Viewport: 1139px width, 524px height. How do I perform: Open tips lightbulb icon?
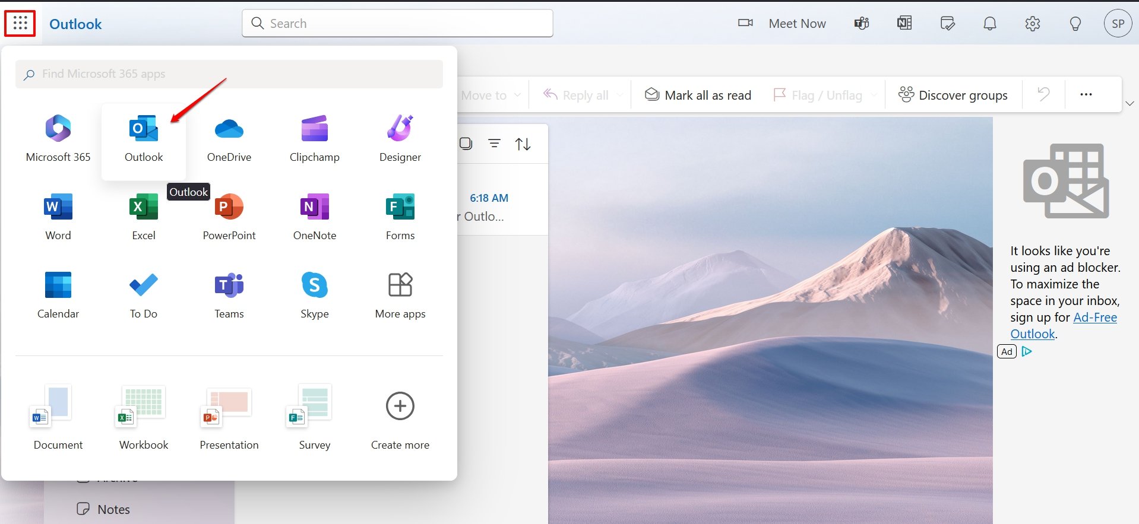pos(1075,23)
